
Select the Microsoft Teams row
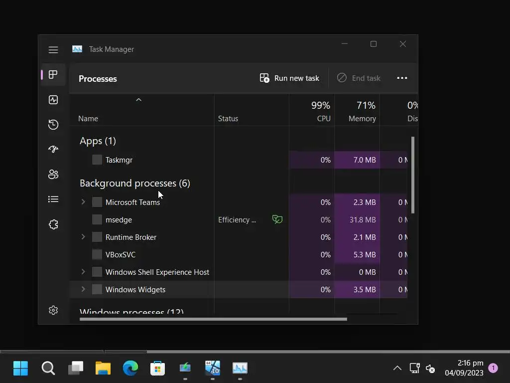[238, 202]
